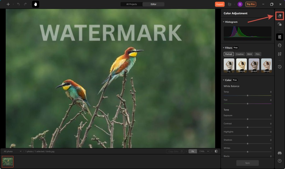Click the add new photo plus icon
The height and width of the screenshot is (169, 285).
8,4
